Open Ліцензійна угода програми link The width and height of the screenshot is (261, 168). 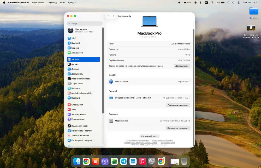pyautogui.click(x=137, y=140)
